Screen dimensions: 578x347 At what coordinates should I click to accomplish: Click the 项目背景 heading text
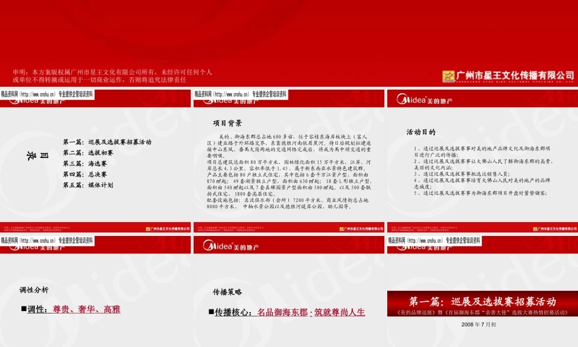[x=227, y=123]
